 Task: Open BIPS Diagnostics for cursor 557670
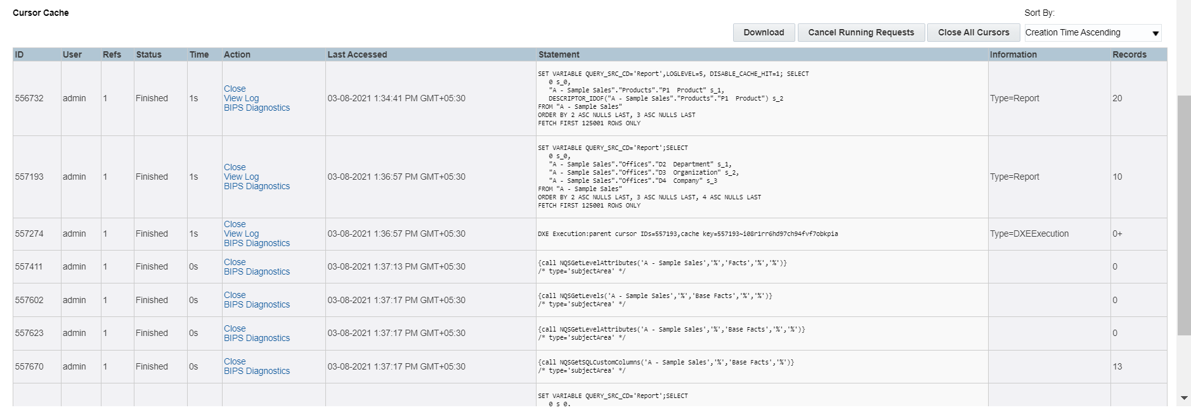tap(256, 371)
